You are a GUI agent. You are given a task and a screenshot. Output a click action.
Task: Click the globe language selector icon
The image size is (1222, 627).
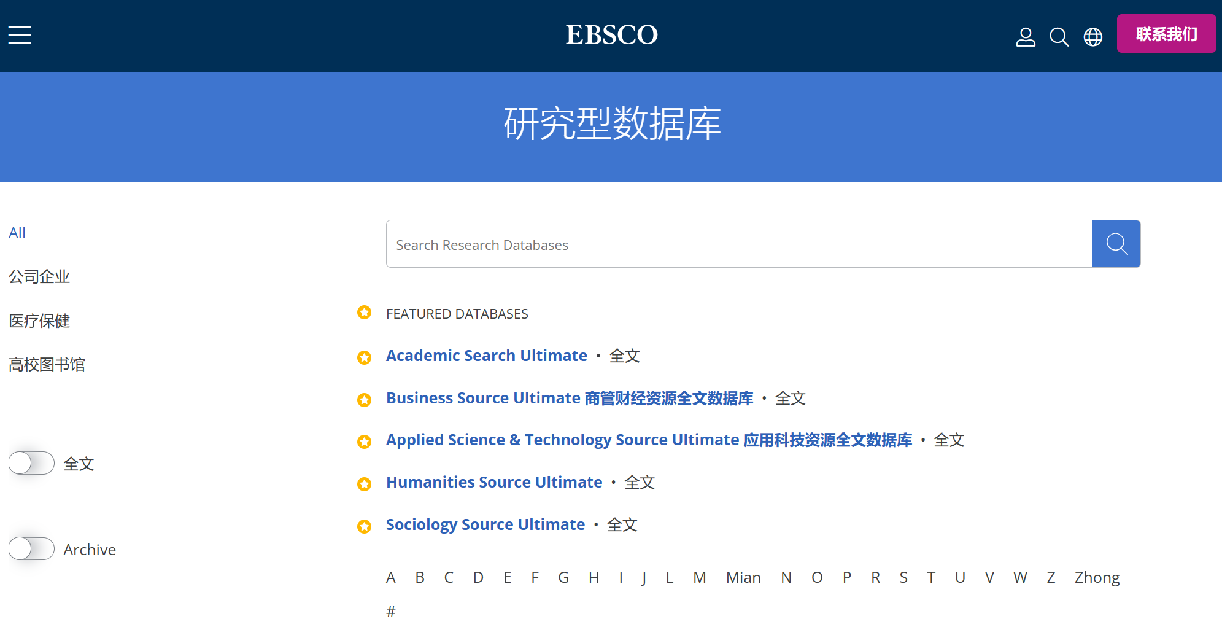tap(1092, 37)
